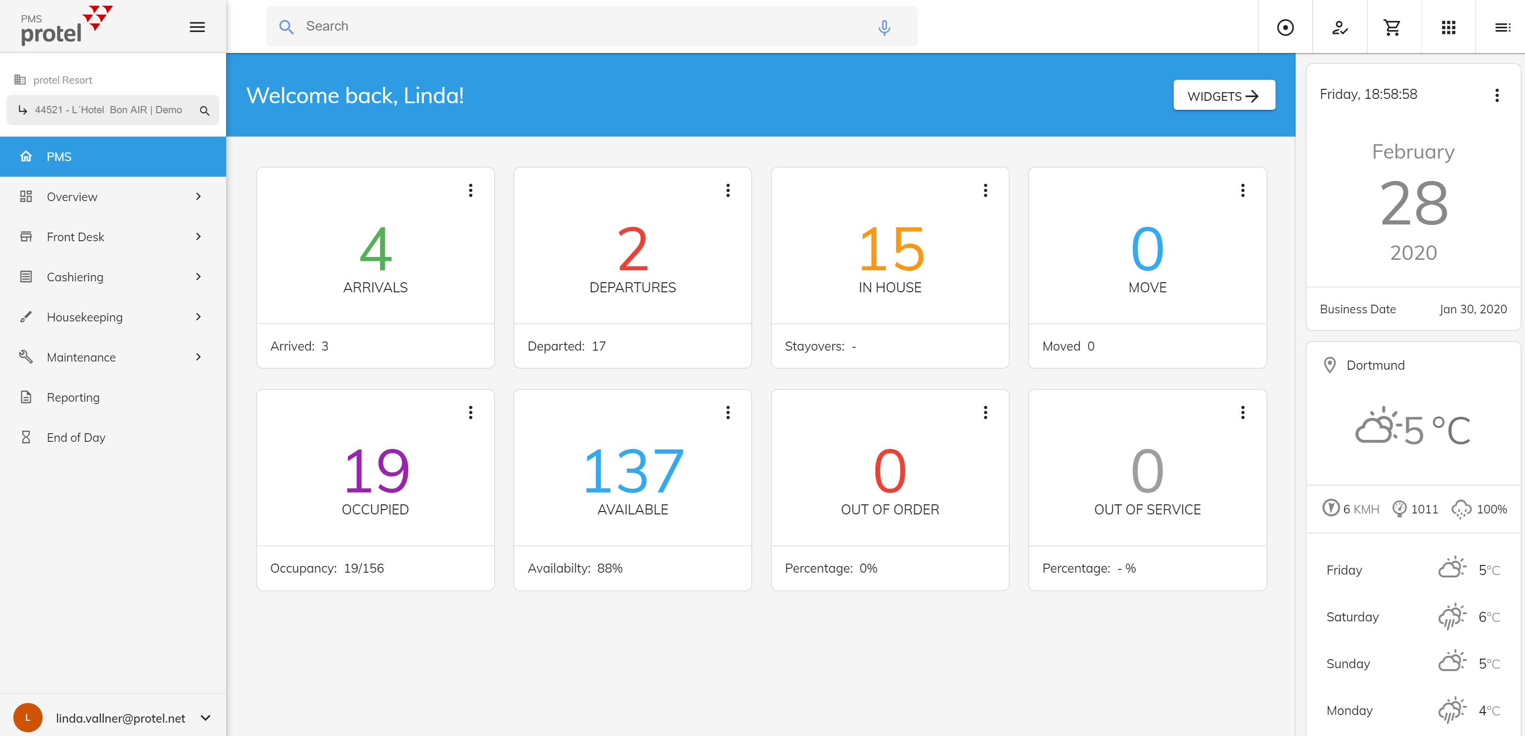Click in the Search field
The width and height of the screenshot is (1525, 736).
click(x=580, y=27)
